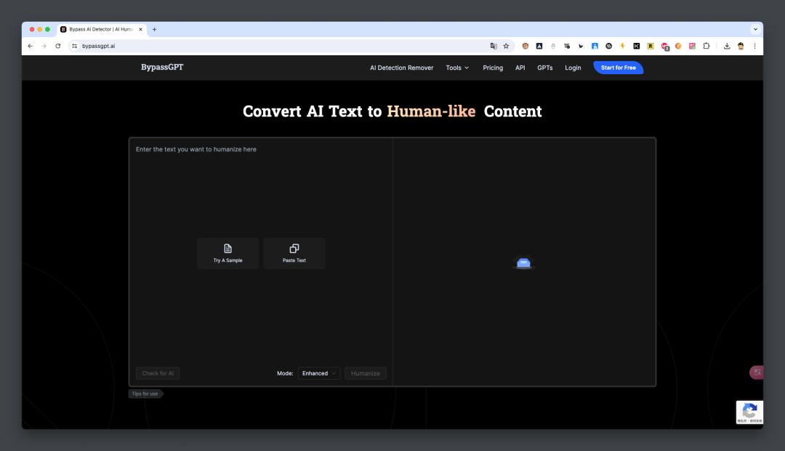Screen dimensions: 785x451
Task: Click the yellow R extension icon
Action: click(651, 46)
